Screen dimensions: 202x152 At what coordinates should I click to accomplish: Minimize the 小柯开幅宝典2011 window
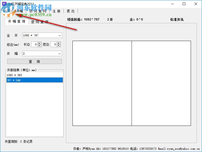[x=172, y=4]
